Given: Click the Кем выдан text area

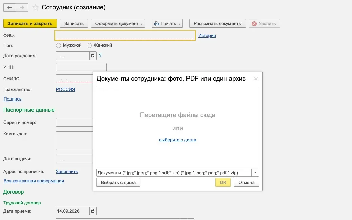Looking at the screenshot, I should pos(74,140).
